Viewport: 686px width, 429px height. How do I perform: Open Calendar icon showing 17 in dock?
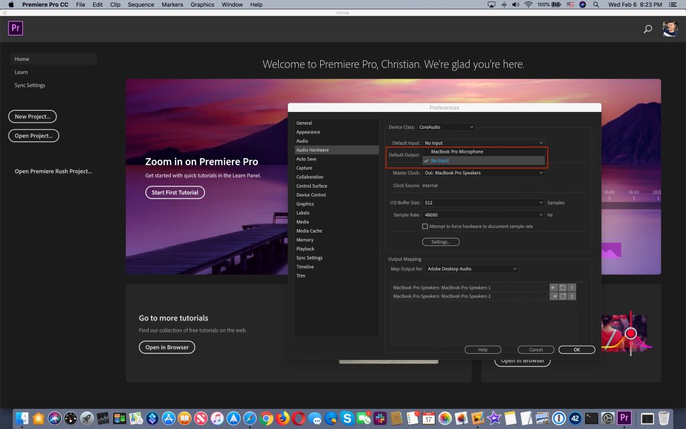coord(428,418)
